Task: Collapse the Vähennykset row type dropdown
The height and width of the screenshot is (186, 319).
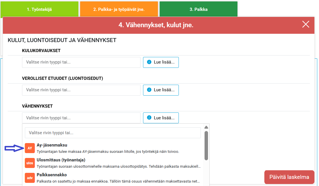Action: click(x=81, y=118)
